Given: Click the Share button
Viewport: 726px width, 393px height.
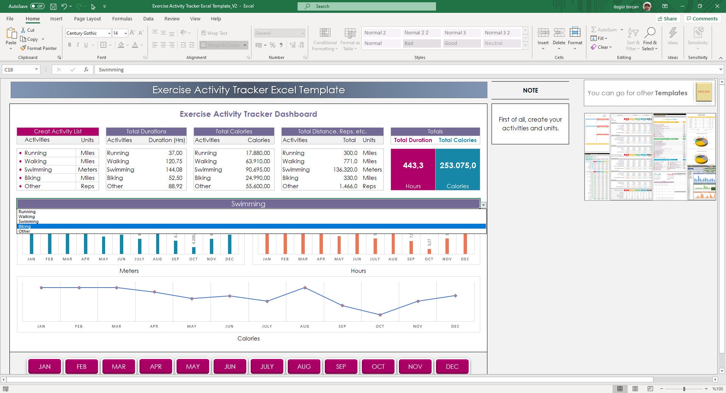Looking at the screenshot, I should point(667,19).
